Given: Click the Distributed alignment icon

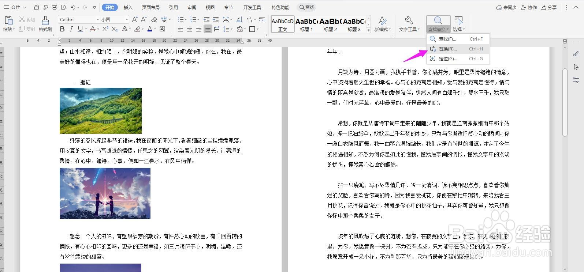Looking at the screenshot, I should pyautogui.click(x=217, y=29).
